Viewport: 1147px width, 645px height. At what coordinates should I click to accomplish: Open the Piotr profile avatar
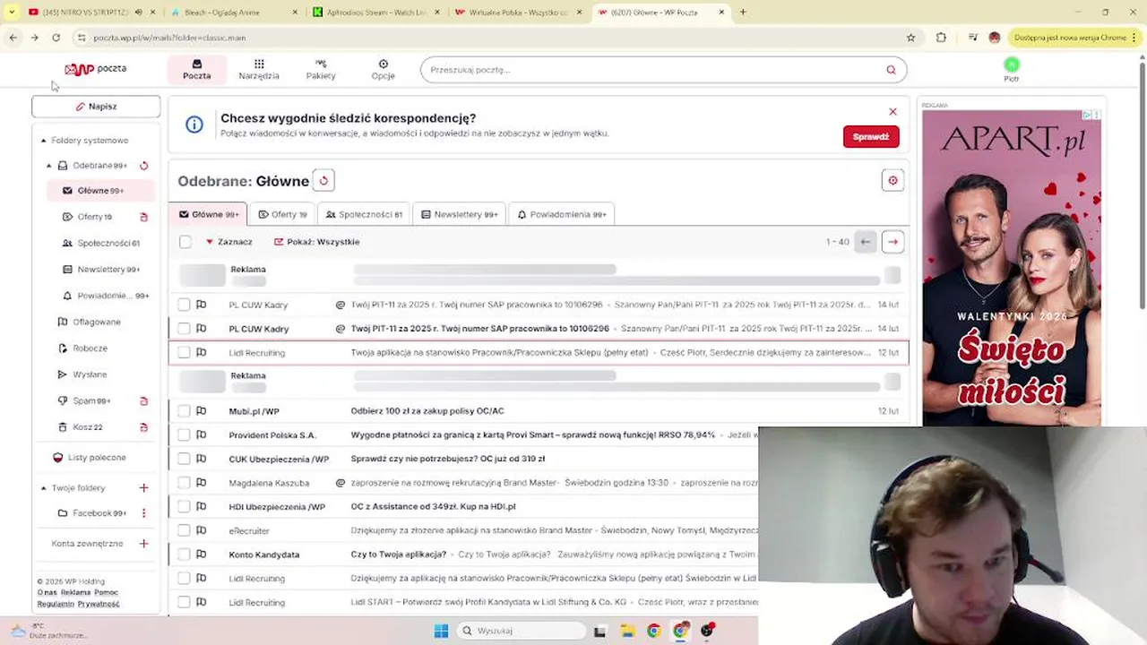point(1012,64)
